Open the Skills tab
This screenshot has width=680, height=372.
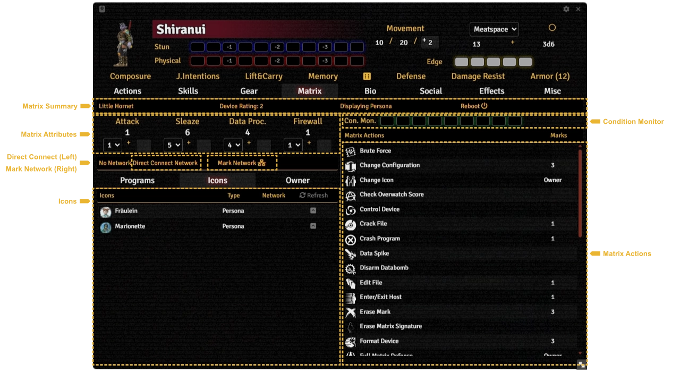pyautogui.click(x=188, y=91)
